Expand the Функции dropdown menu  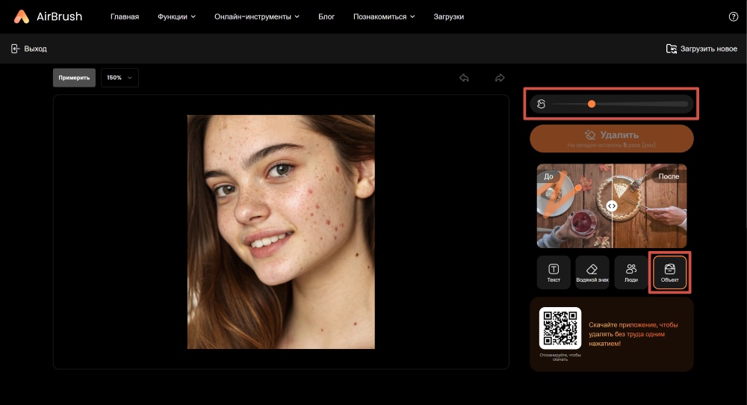click(176, 16)
